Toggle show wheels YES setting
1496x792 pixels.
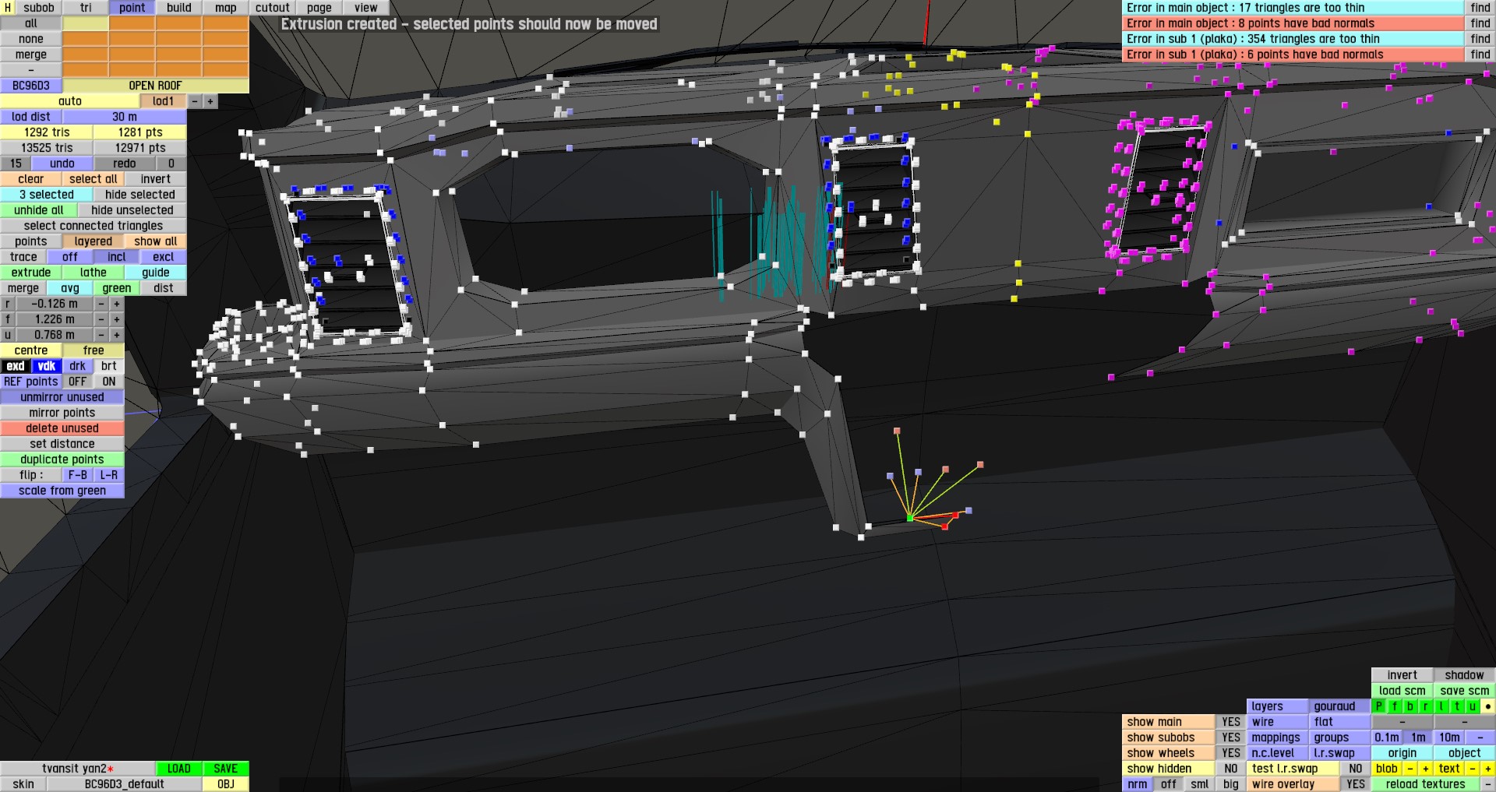click(x=1231, y=753)
